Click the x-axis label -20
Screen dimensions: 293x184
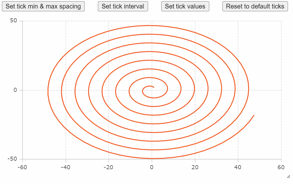(x=109, y=167)
